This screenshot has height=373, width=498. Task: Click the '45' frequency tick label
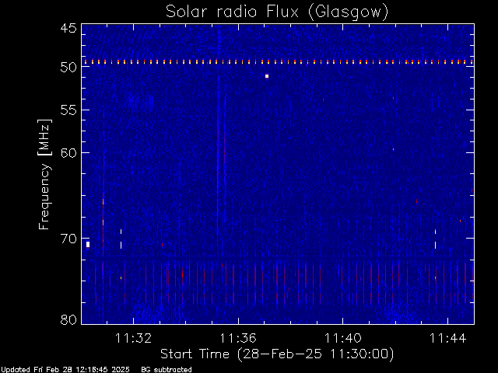click(x=68, y=28)
